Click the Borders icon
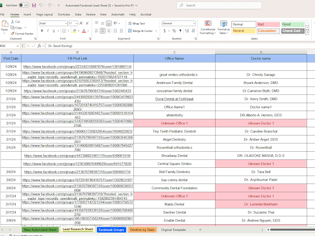This screenshot has height=236, width=315. [x=64, y=31]
